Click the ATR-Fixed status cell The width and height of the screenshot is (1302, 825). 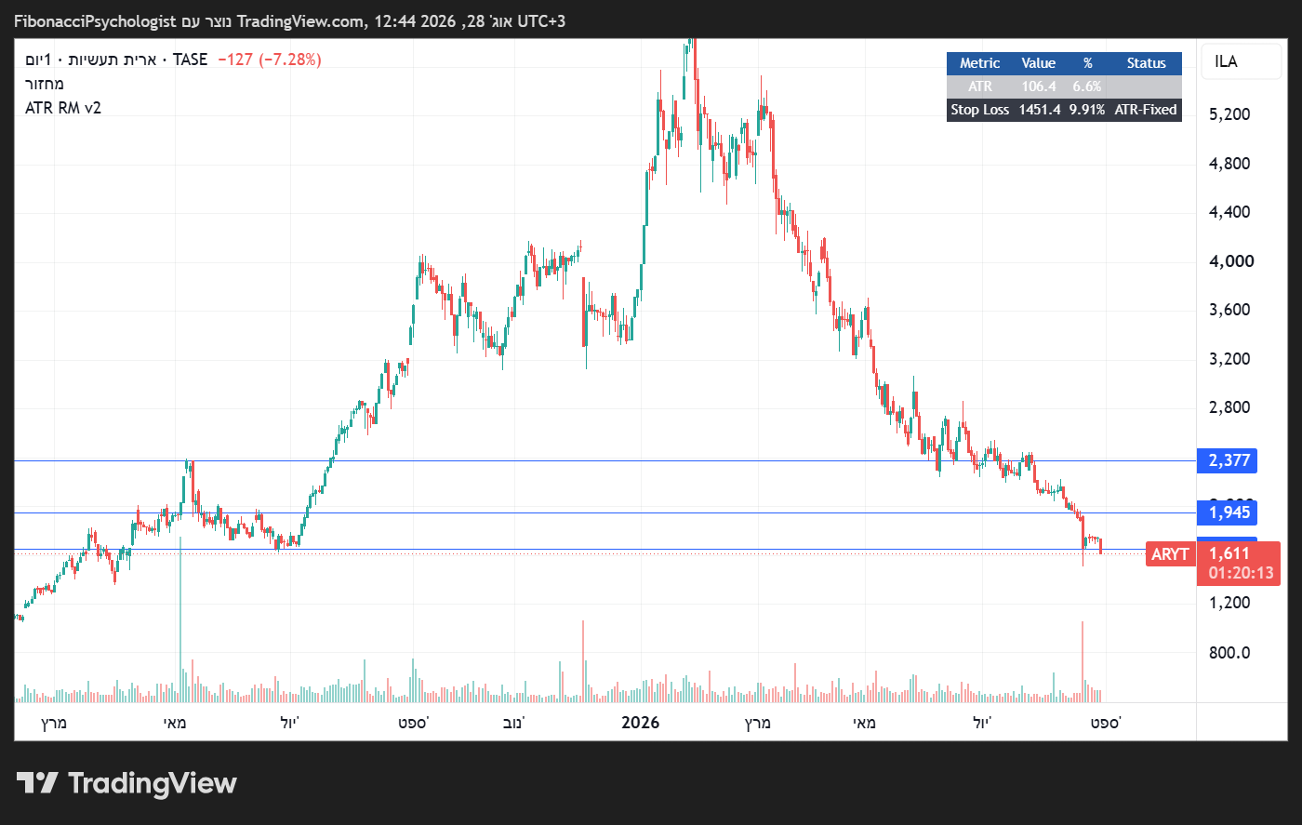click(x=1146, y=110)
